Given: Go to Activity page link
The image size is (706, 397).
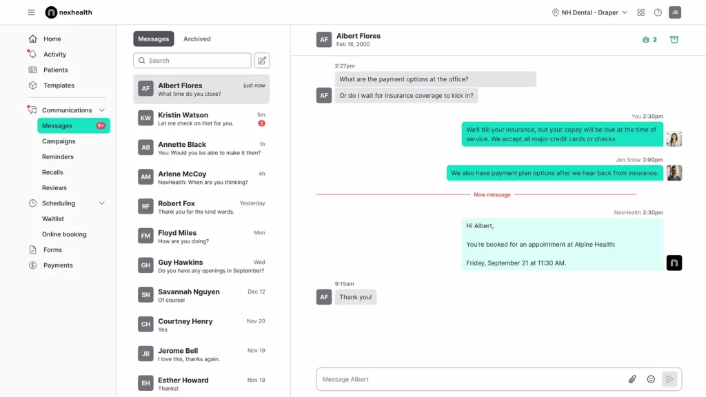Looking at the screenshot, I should click(x=55, y=54).
